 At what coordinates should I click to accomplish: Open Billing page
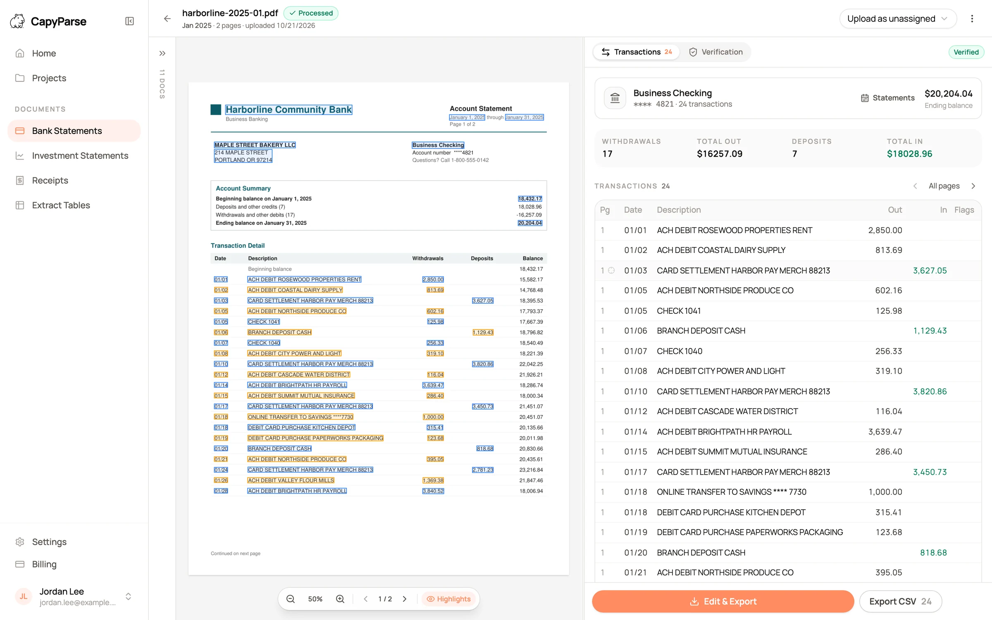[74, 564]
